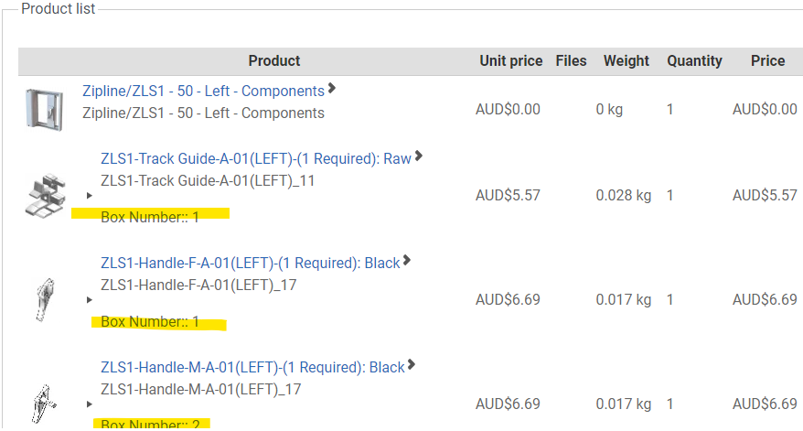Screen dimensions: 803x431
Task: Expand details triangle for Handle-M row
Action: pyautogui.click(x=90, y=404)
